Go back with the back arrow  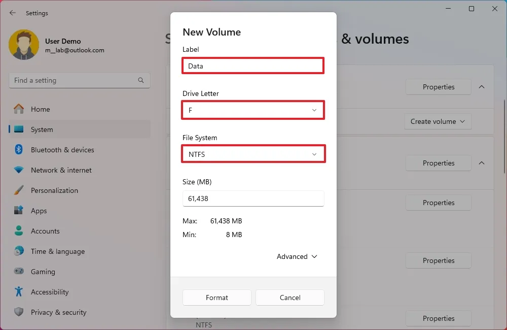tap(13, 13)
